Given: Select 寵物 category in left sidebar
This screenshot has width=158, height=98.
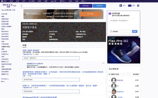Looking at the screenshot, I should click(x=3, y=29).
